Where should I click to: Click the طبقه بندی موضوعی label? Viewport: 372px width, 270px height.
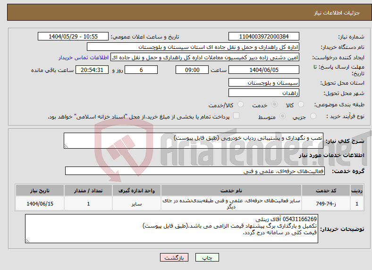(339, 104)
